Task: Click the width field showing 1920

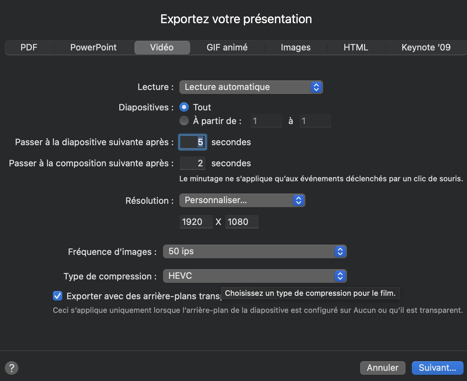Action: point(196,222)
